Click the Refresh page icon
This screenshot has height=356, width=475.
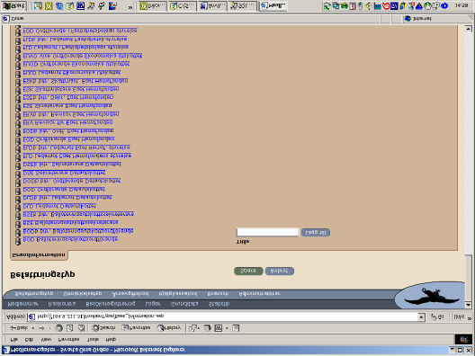click(x=70, y=328)
